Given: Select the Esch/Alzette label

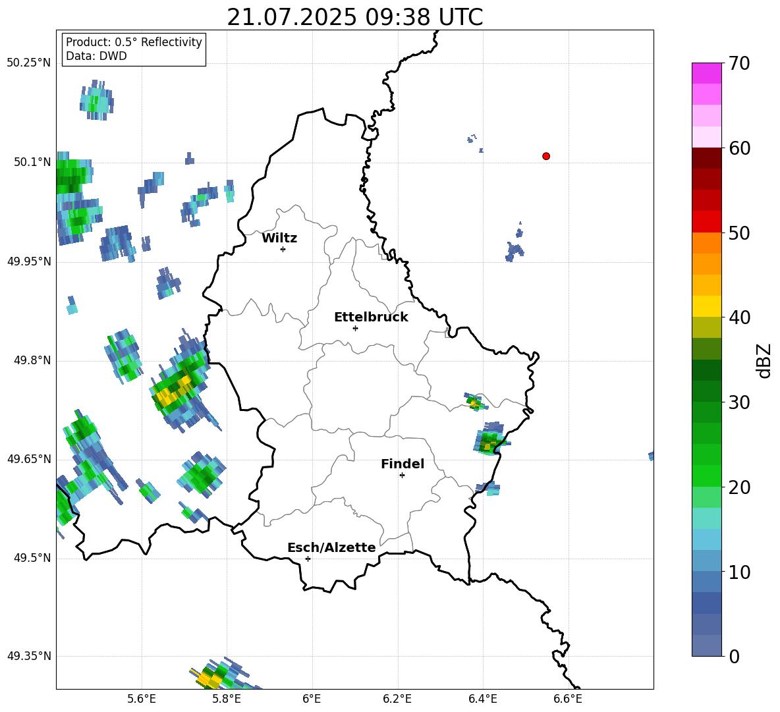Looking at the screenshot, I should [331, 547].
